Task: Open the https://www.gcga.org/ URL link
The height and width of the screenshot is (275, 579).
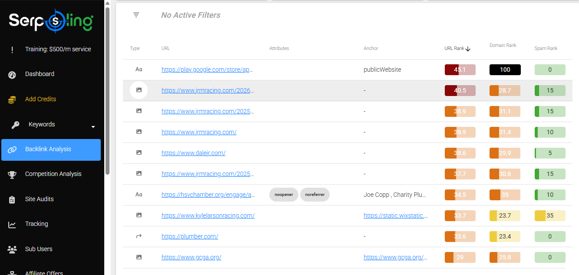Action: 192,257
